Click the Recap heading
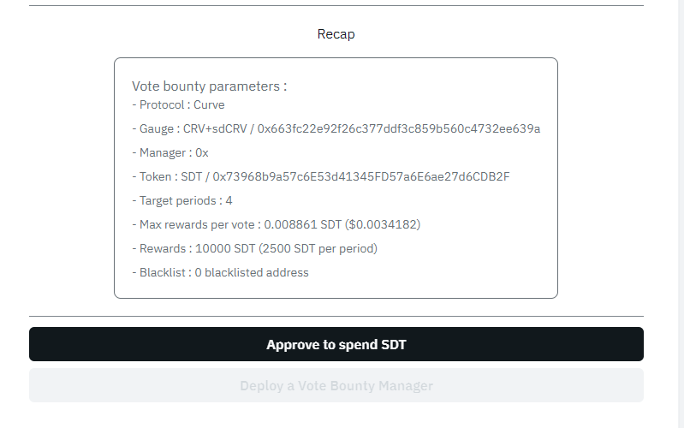684x428 pixels. click(x=336, y=34)
